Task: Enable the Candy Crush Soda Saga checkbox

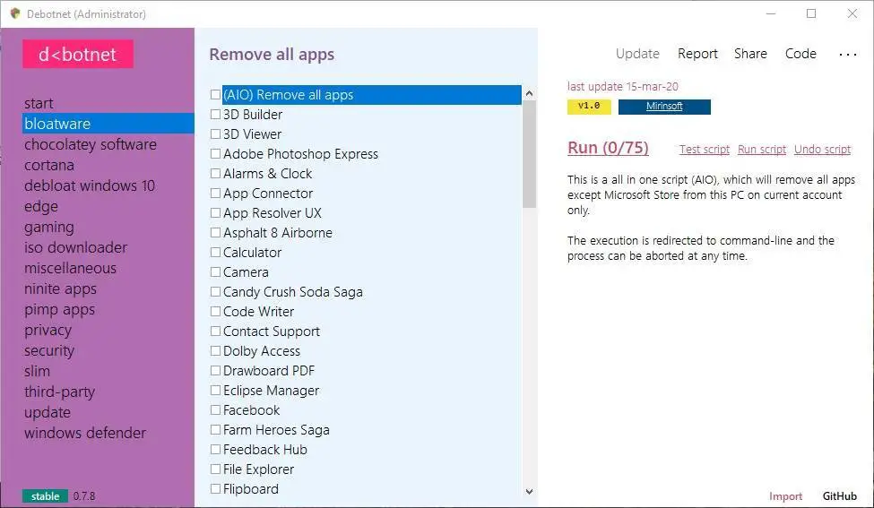Action: coord(215,292)
